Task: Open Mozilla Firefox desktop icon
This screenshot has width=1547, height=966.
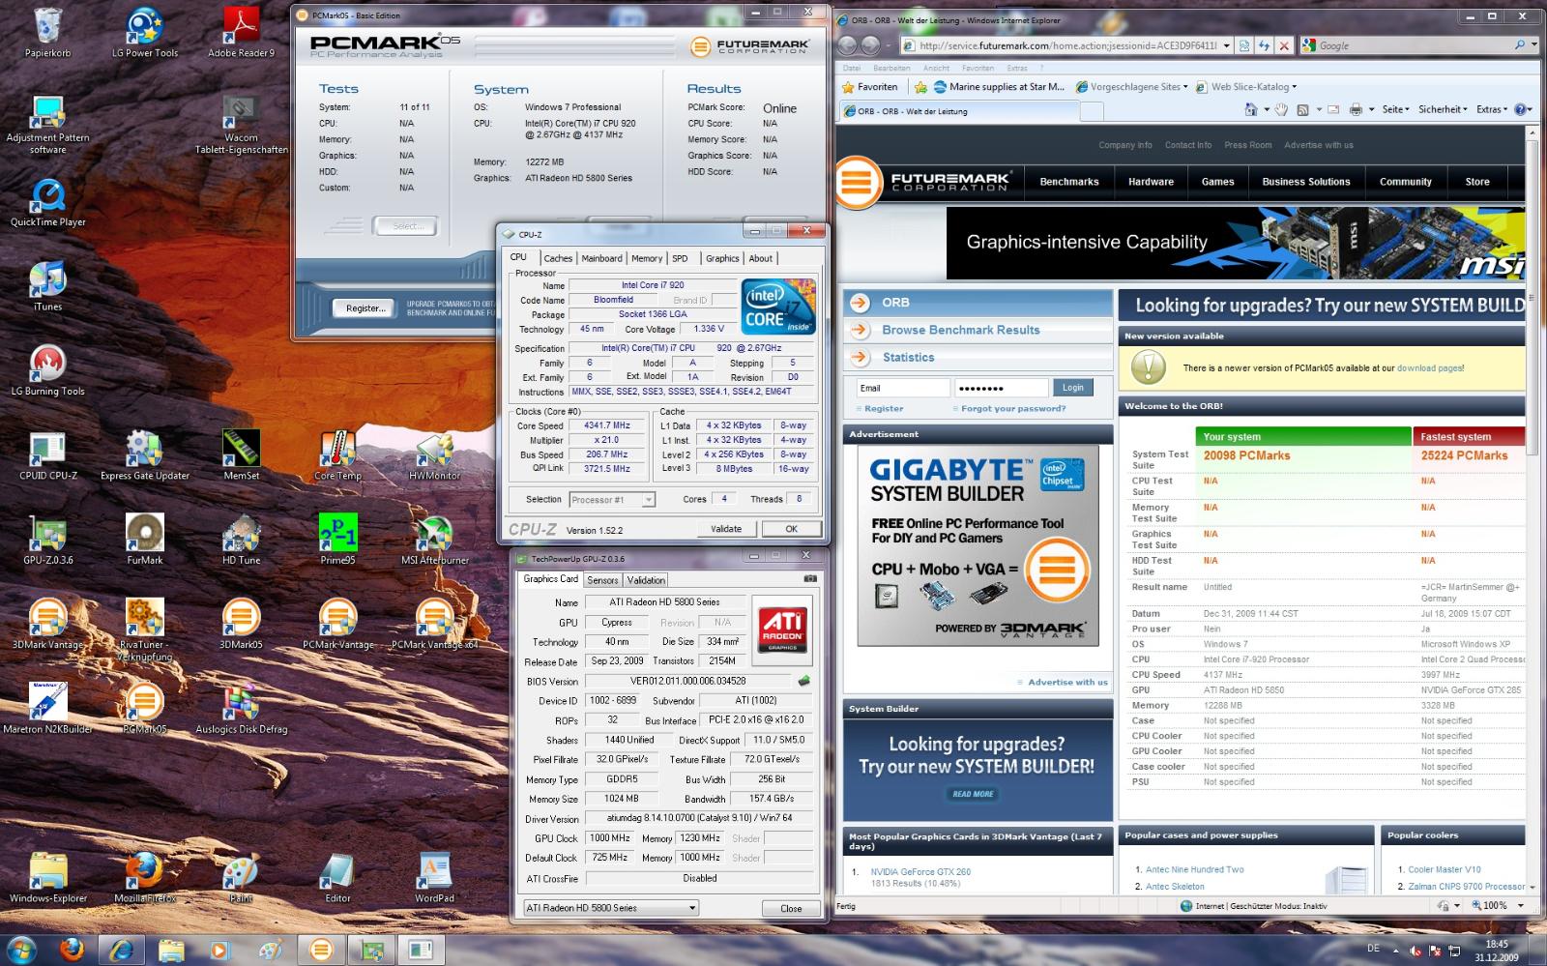Action: coord(145,877)
